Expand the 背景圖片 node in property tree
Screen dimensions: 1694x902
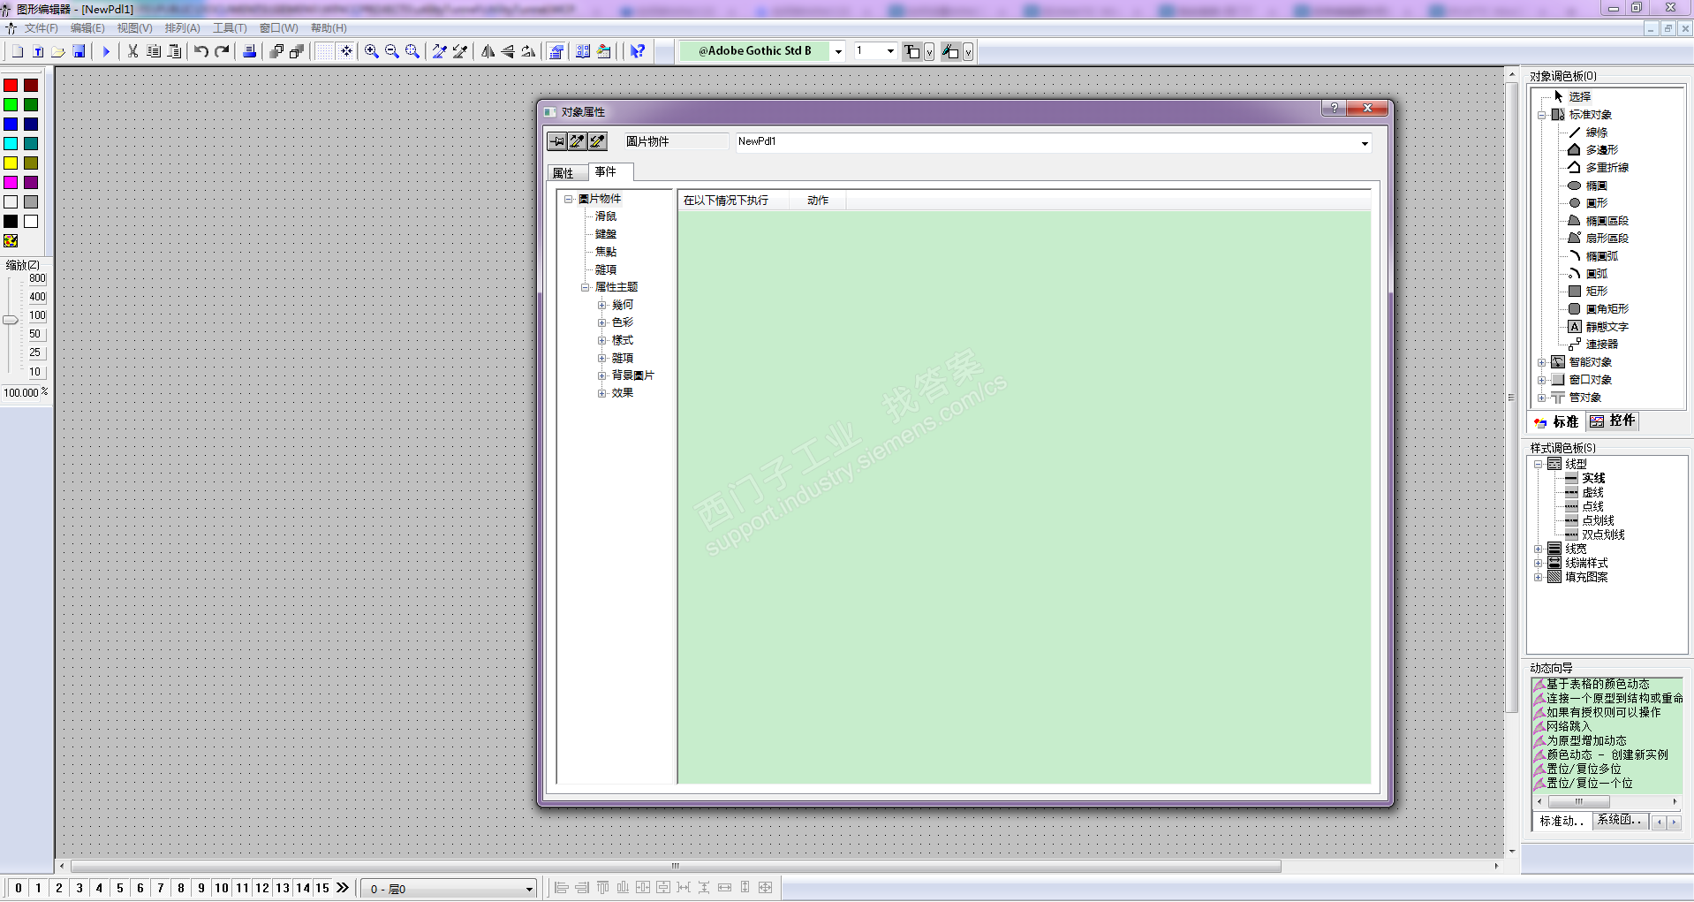pyautogui.click(x=601, y=376)
